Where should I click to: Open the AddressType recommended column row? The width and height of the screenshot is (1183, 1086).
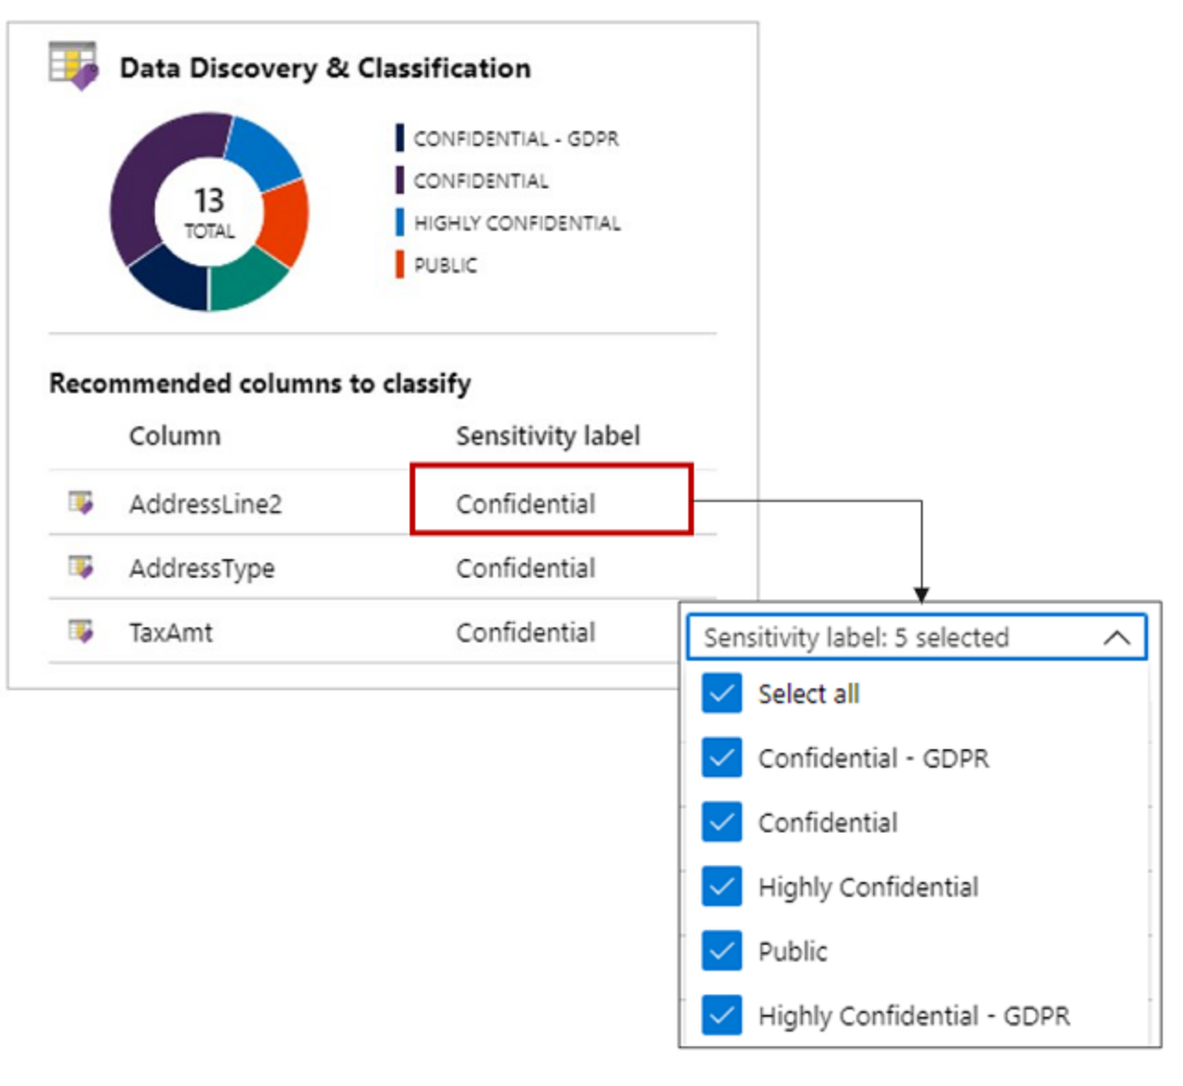pyautogui.click(x=382, y=567)
